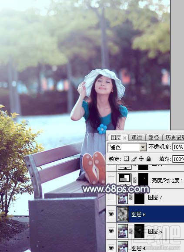Select the 图层 6 layer thumbnail
This screenshot has height=252, width=184.
tap(123, 214)
